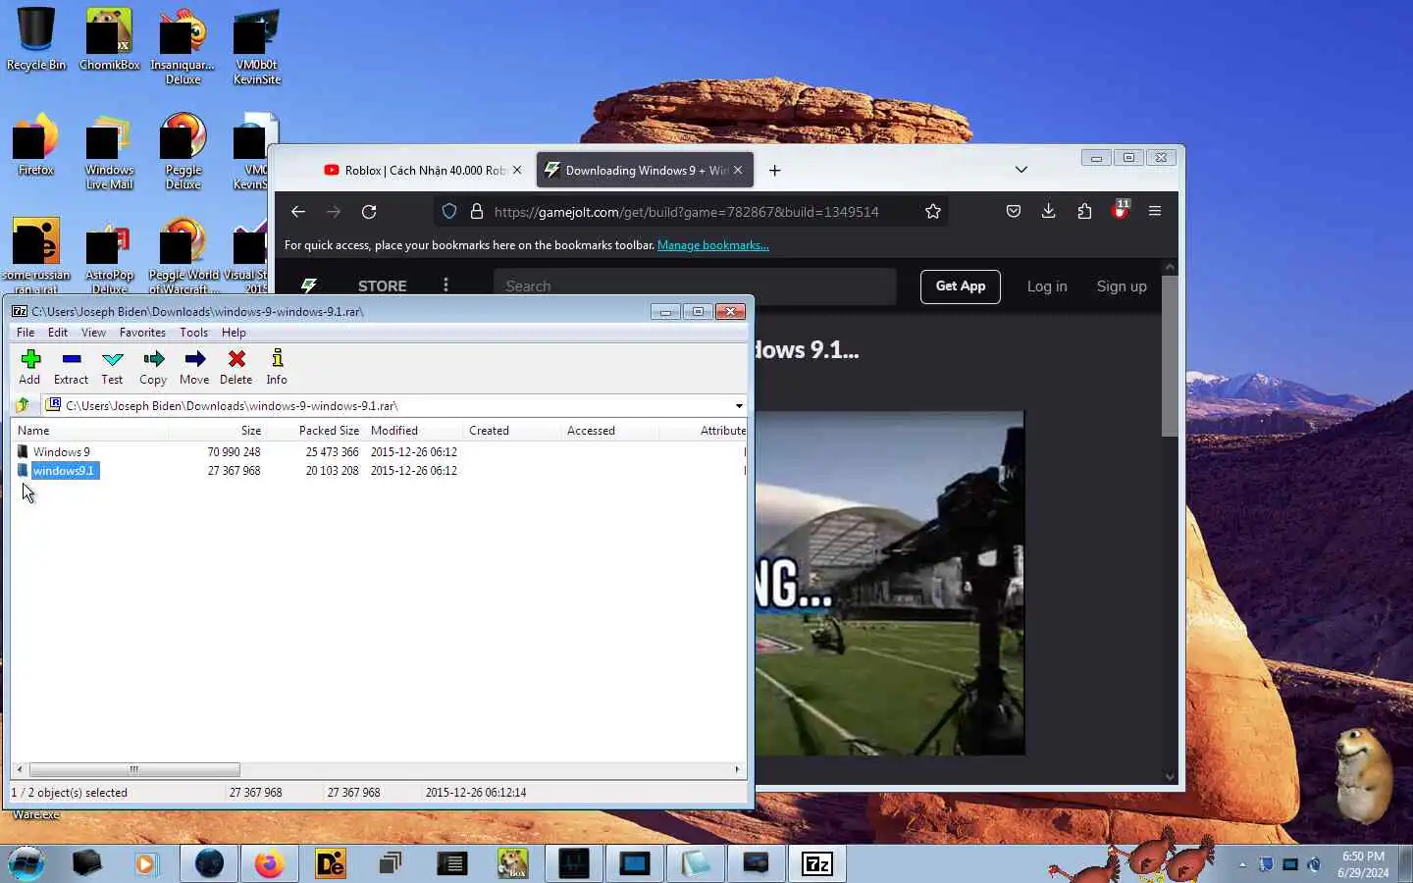Click the Game Jolt lightning logo
The width and height of the screenshot is (1413, 883).
pyautogui.click(x=309, y=286)
